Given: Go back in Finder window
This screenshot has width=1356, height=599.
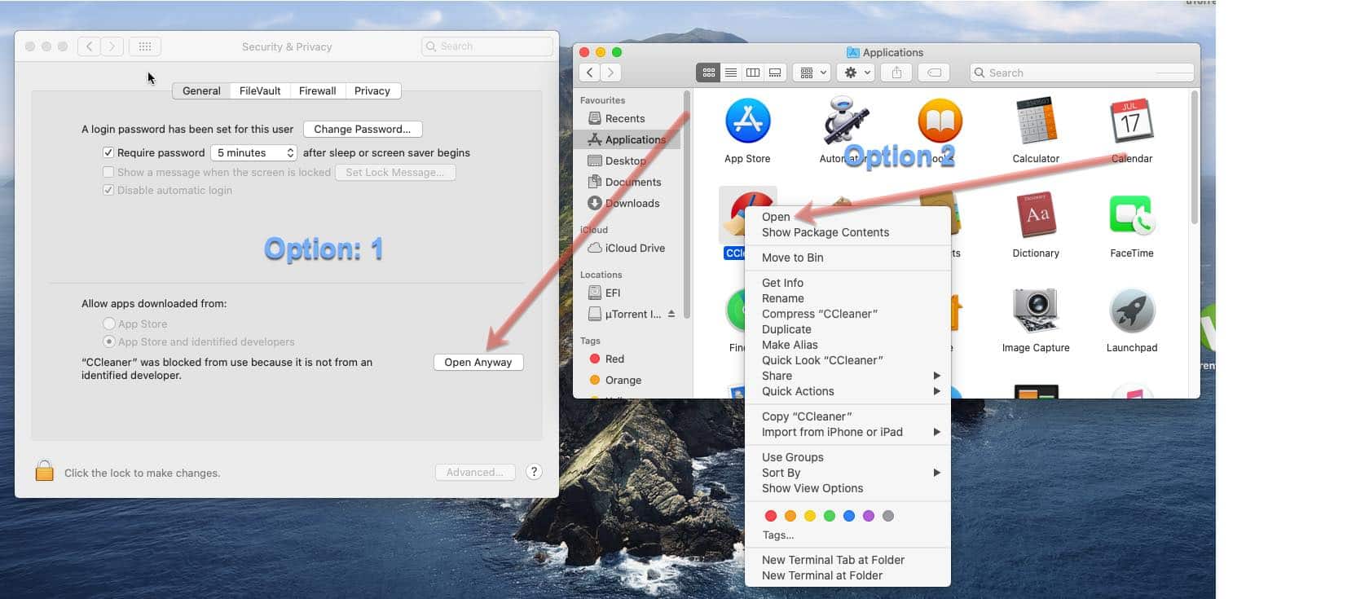Looking at the screenshot, I should (590, 73).
